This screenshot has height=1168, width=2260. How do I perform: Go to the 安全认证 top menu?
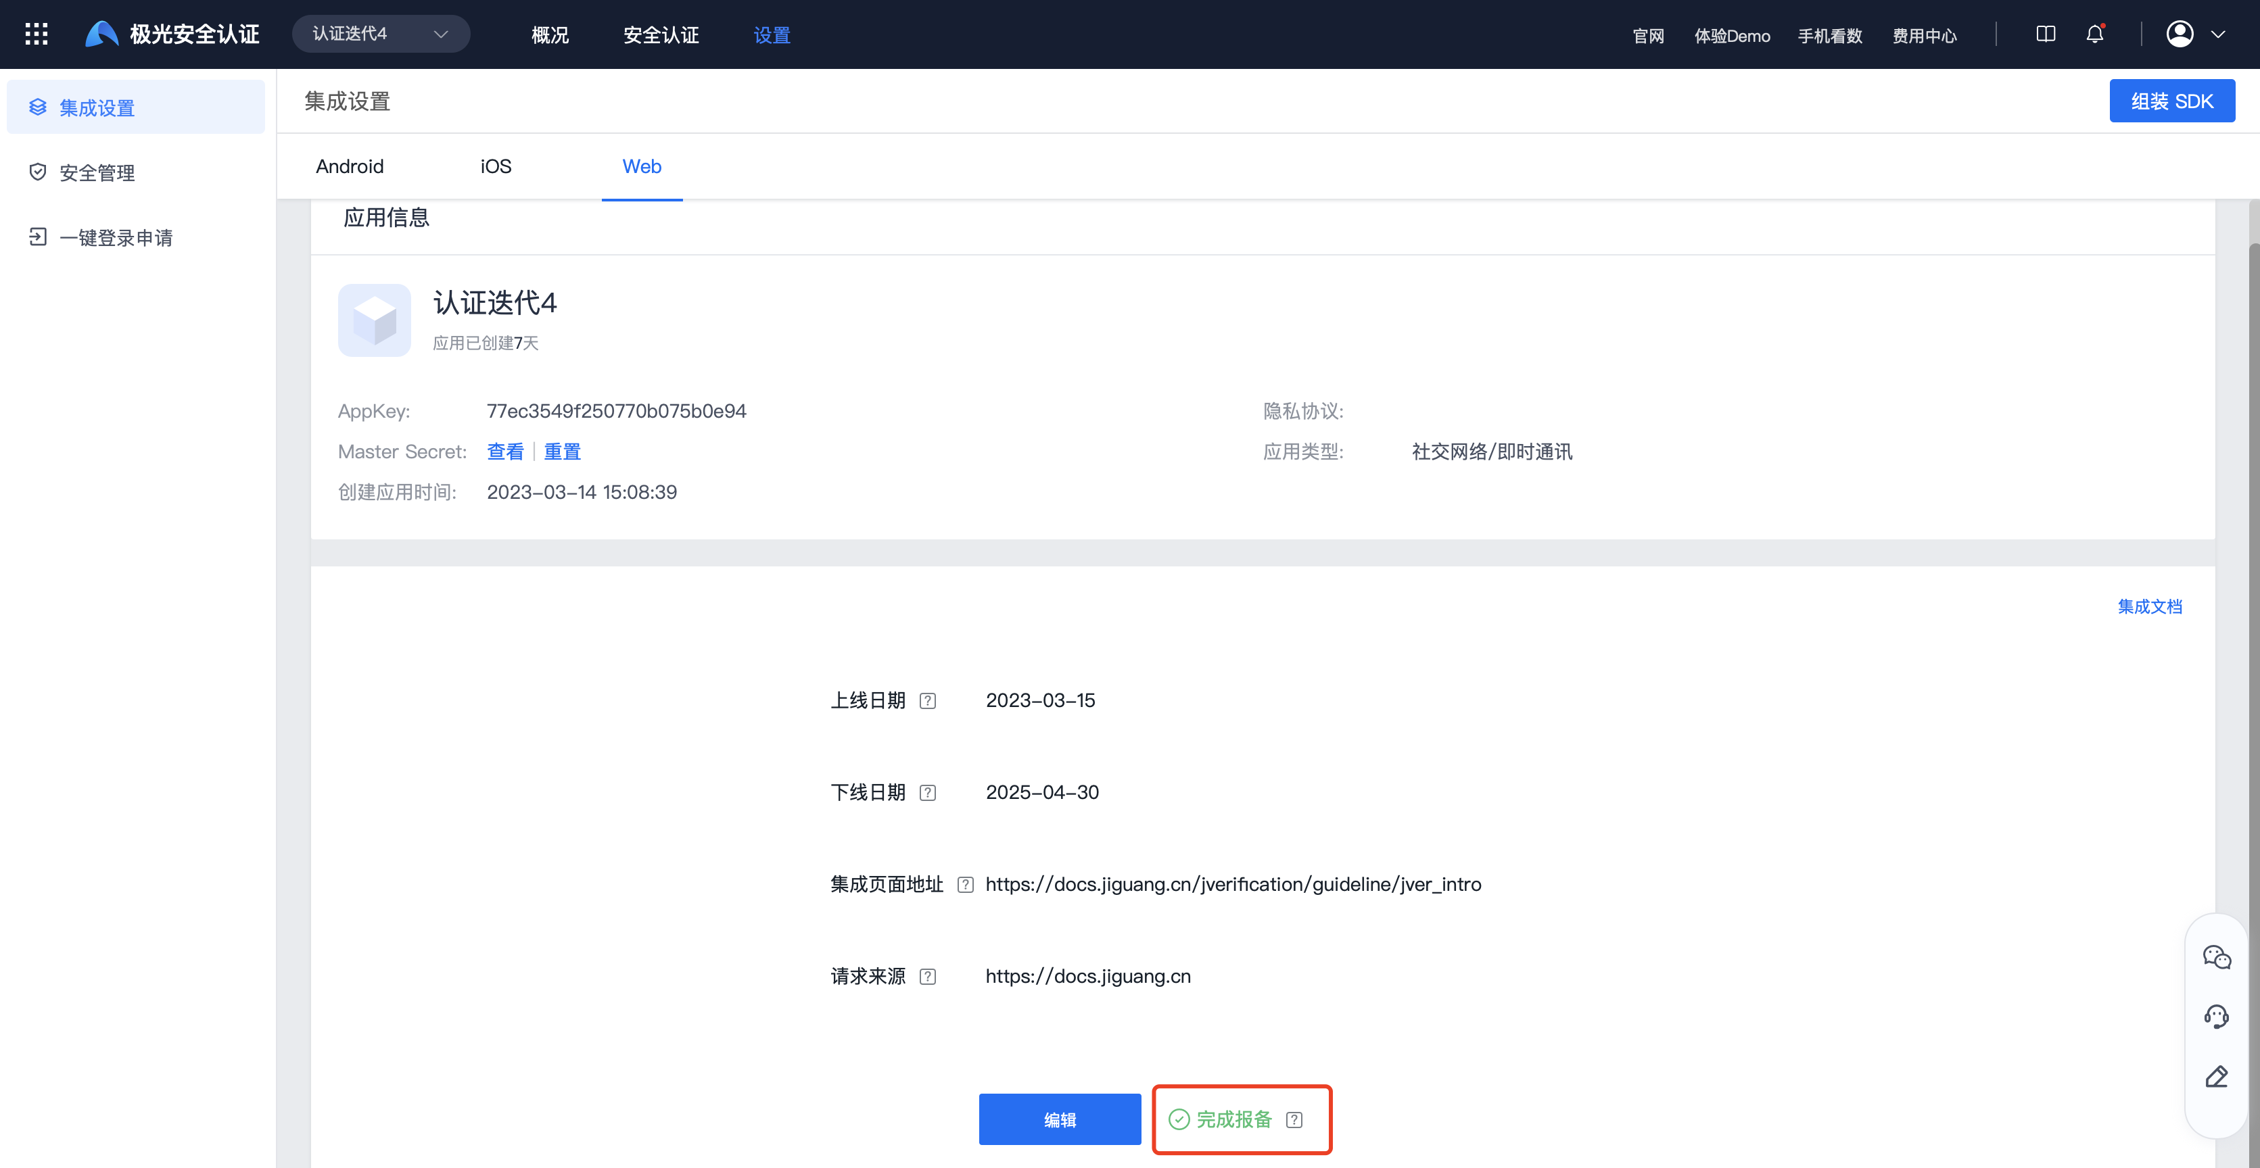coord(661,35)
